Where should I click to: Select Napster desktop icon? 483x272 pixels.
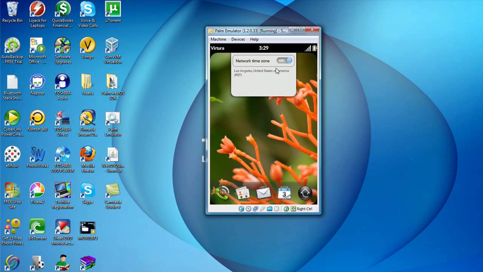[37, 85]
